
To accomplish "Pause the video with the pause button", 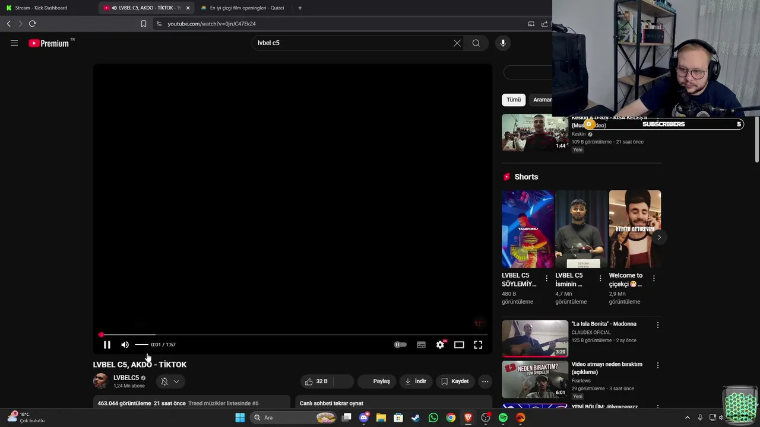I will click(107, 345).
